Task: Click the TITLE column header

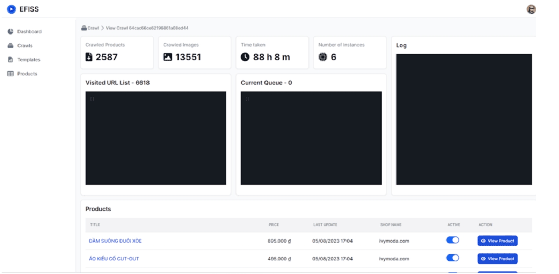Action: [x=95, y=225]
